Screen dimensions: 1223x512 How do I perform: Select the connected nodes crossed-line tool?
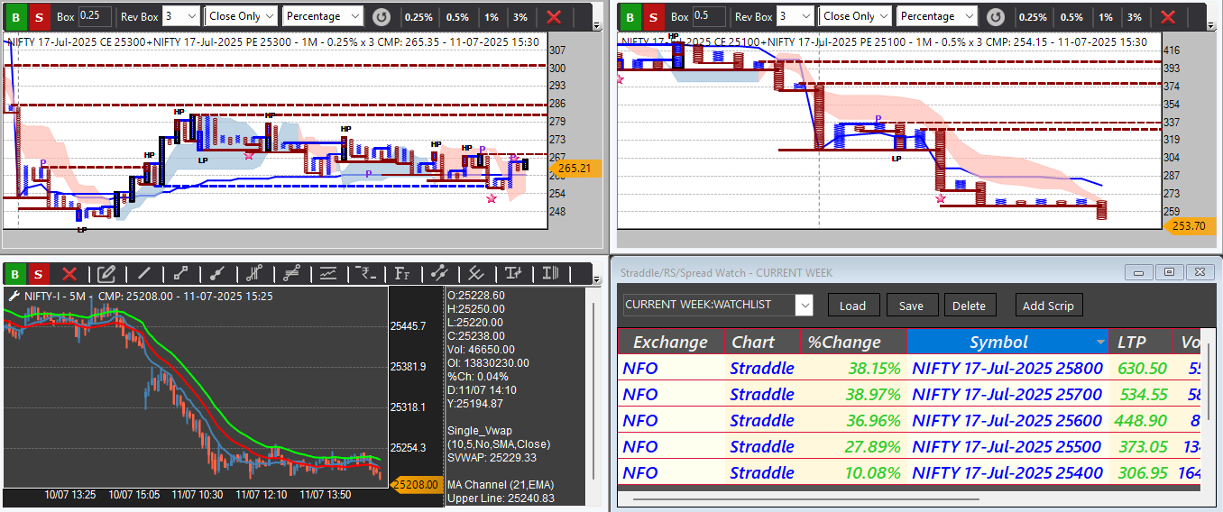pos(439,274)
